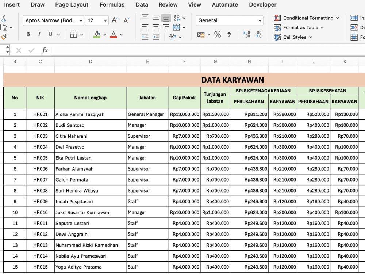The image size is (365, 274).
Task: Increase decimal places
Action: pos(246,34)
